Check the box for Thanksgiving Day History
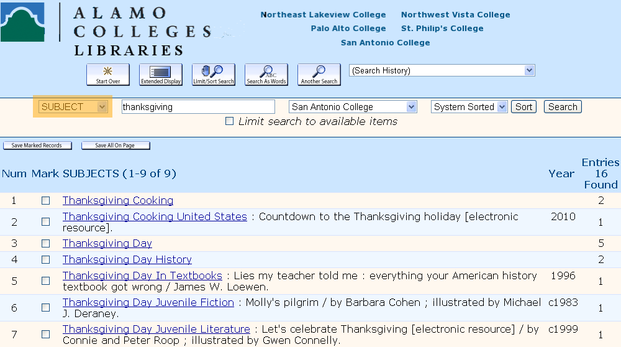Viewport: 621px width, 347px height. click(x=45, y=260)
